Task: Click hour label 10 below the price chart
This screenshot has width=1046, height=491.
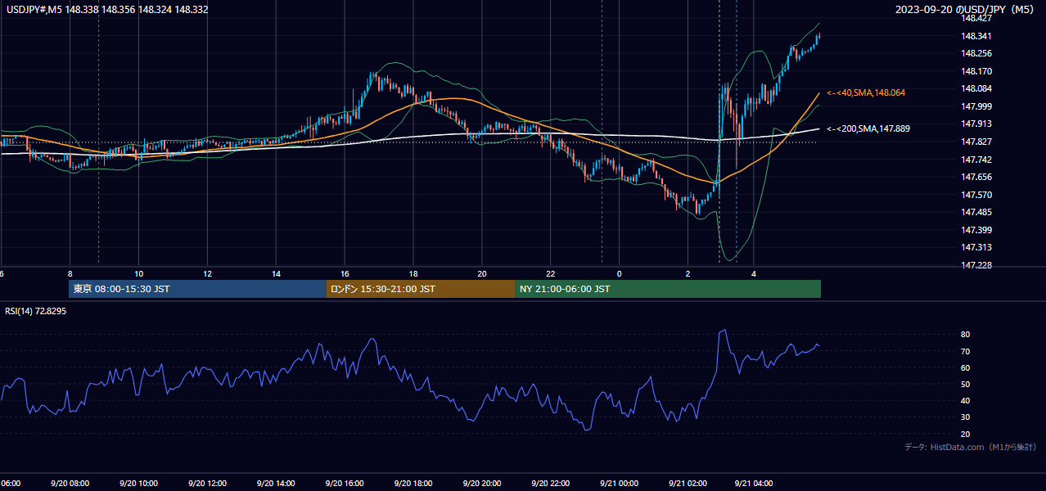Action: (138, 273)
